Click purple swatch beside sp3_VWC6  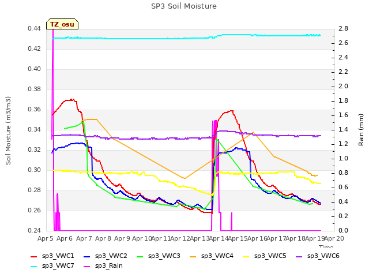[299, 256]
